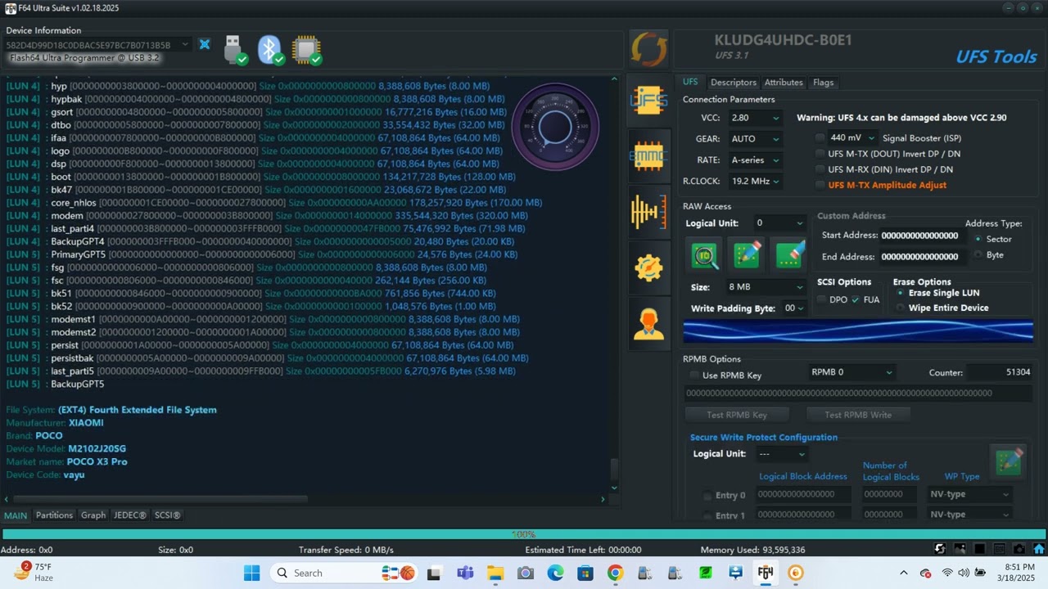This screenshot has width=1048, height=589.
Task: Open Microsoft Edge from the taskbar
Action: tap(556, 573)
